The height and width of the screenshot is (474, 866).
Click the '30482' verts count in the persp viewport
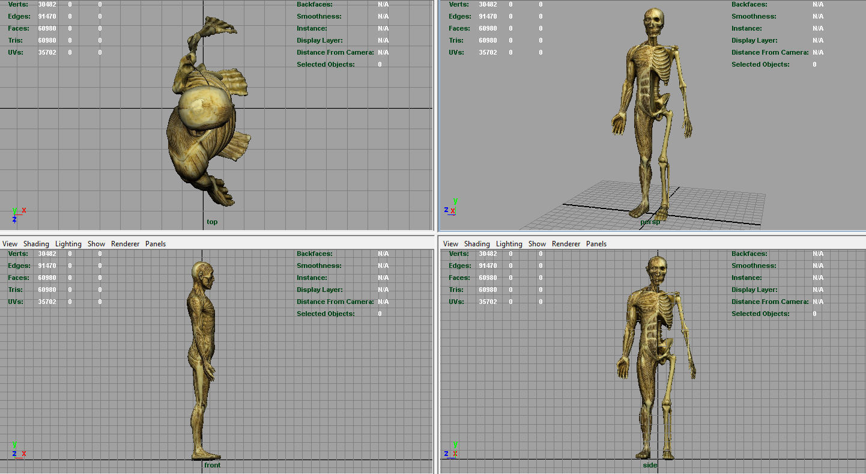[x=488, y=4]
